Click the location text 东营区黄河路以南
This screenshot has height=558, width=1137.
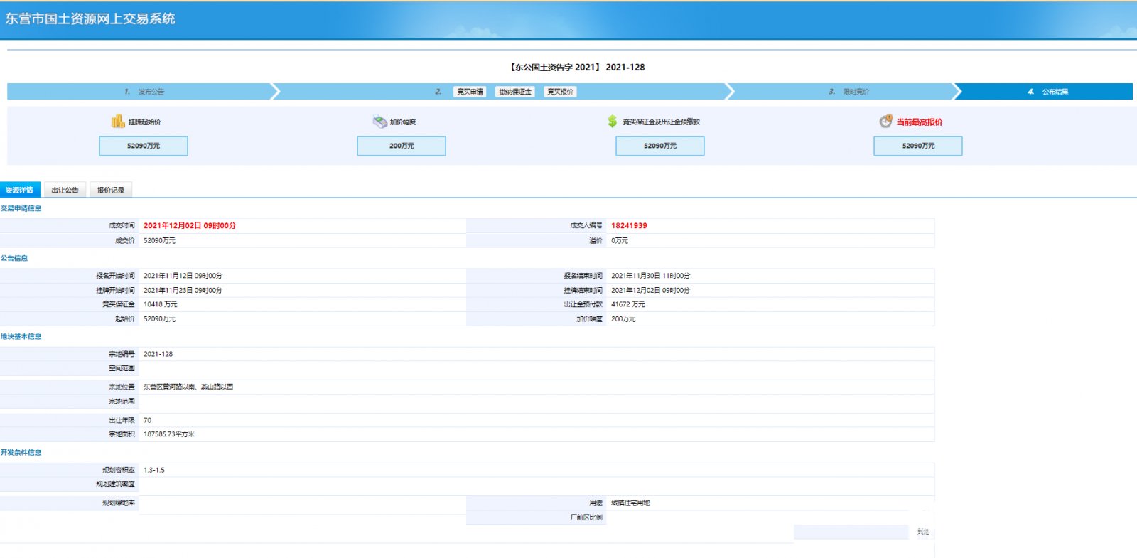[170, 387]
